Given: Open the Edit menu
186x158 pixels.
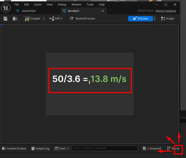Looking at the screenshot, I should coord(27,5).
